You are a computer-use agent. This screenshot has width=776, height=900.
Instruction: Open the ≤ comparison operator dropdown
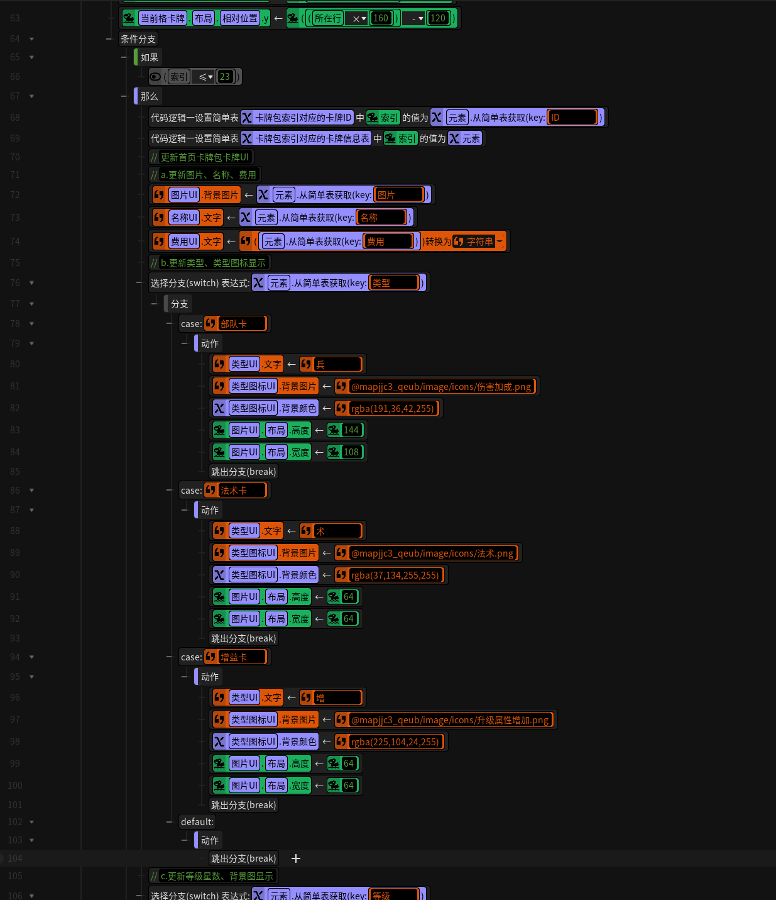coord(205,77)
